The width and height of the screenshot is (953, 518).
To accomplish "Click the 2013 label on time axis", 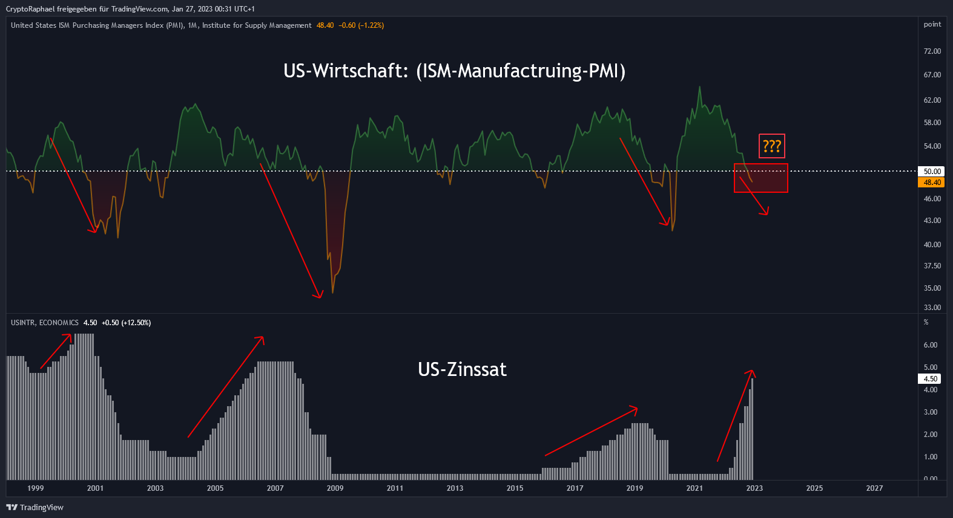I will coord(455,488).
